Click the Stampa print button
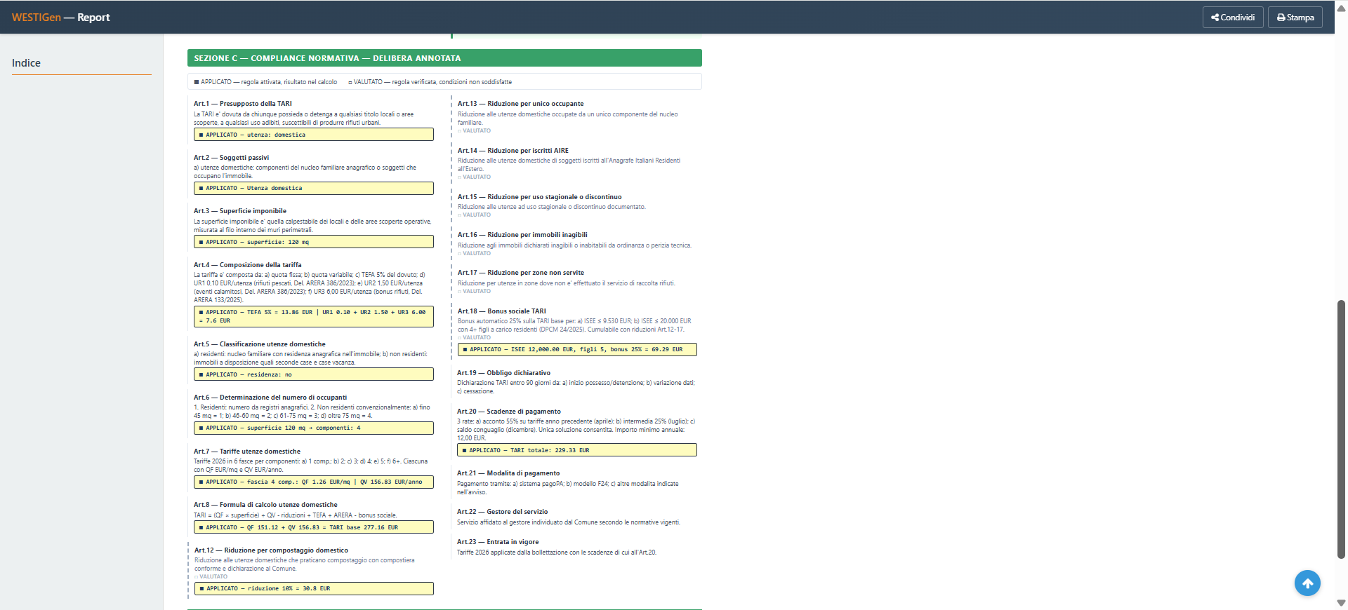1348x610 pixels. [1295, 18]
